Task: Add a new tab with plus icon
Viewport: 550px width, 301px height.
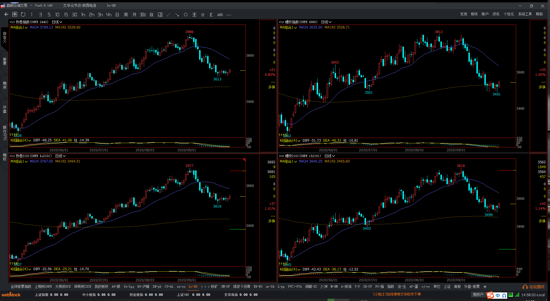Action: tap(485, 287)
